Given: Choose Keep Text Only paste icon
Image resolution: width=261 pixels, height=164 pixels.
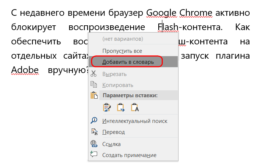Looking at the screenshot, I should coord(135,107).
